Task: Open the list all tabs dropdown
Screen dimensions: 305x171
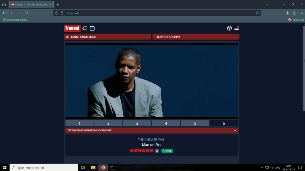Action: pos(267,4)
